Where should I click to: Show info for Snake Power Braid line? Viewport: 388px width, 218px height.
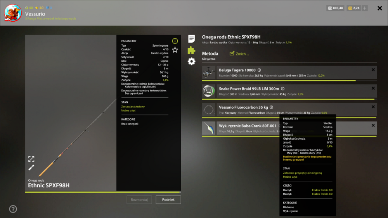click(282, 88)
